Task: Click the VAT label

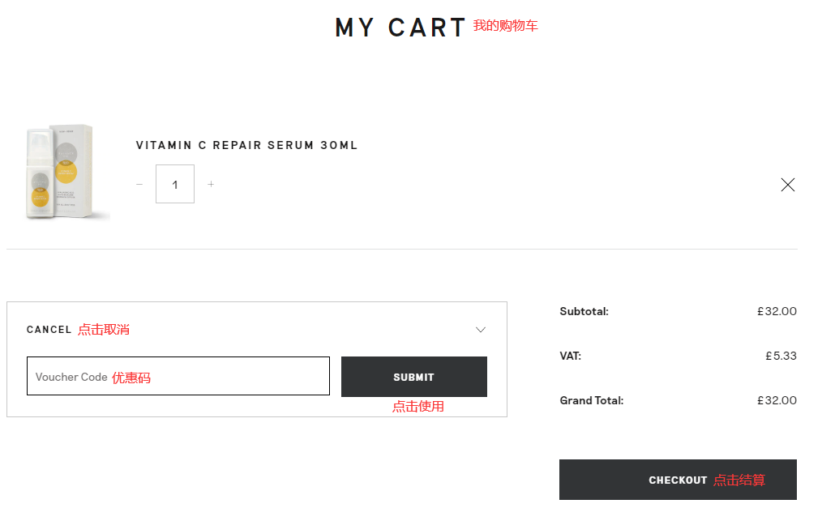Action: click(x=571, y=356)
